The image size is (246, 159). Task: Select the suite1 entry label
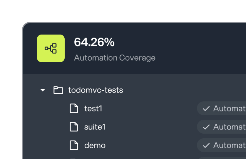(x=95, y=127)
